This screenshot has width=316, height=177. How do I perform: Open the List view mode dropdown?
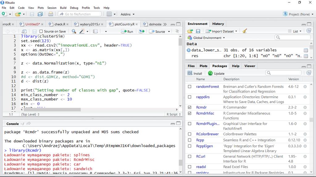(x=295, y=31)
